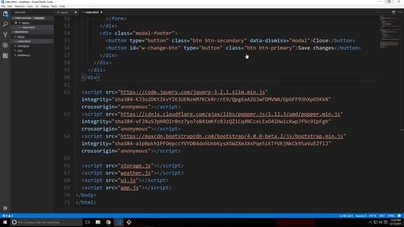Open the Tasks menu
The width and height of the screenshot is (404, 227).
(54, 6)
